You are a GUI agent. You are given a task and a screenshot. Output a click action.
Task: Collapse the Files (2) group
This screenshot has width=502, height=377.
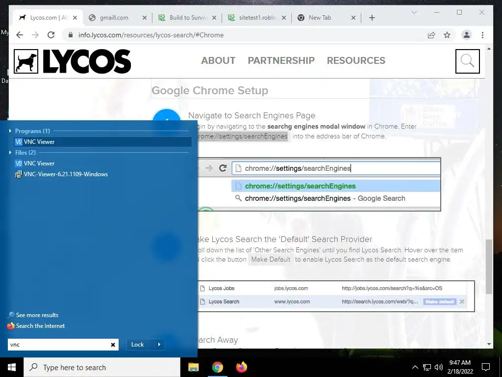point(10,152)
